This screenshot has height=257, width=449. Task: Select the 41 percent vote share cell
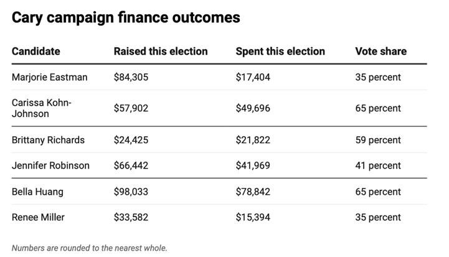[x=378, y=166]
